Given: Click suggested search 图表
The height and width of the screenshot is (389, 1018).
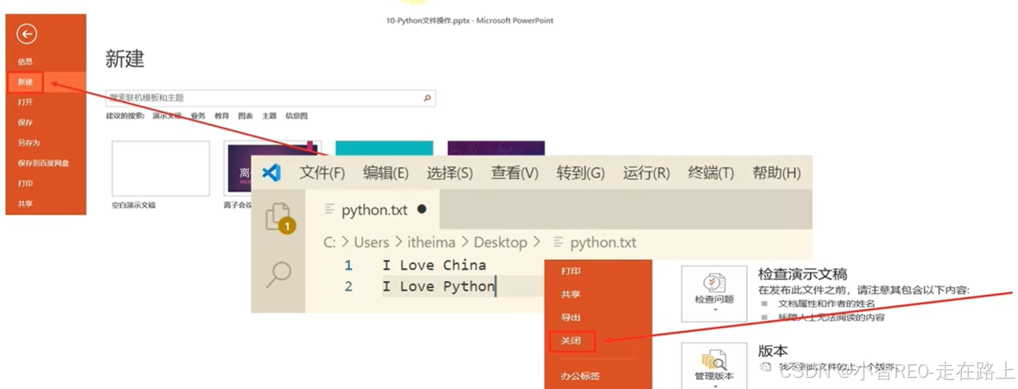Looking at the screenshot, I should pos(245,116).
